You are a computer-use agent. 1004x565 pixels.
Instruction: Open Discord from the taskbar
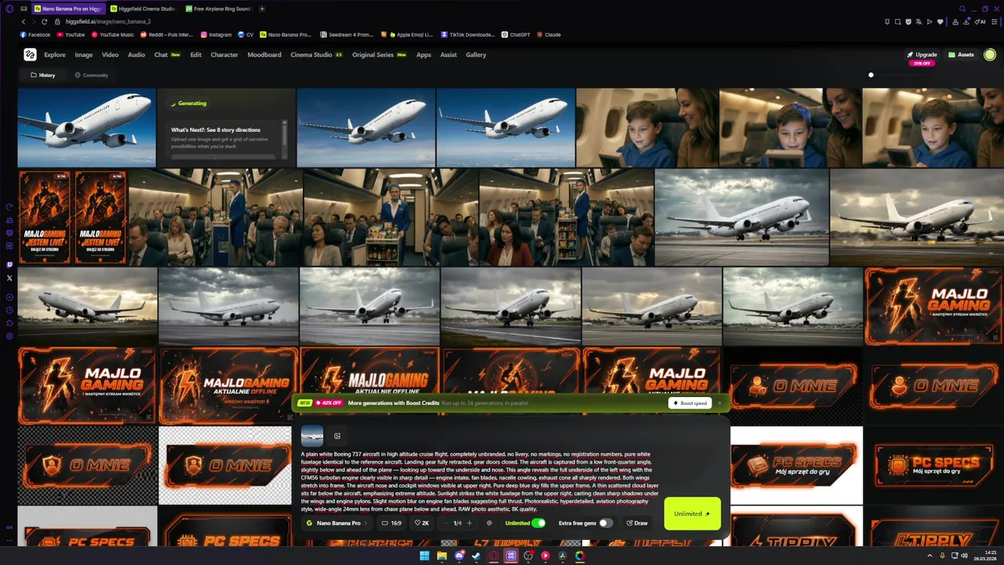(459, 556)
